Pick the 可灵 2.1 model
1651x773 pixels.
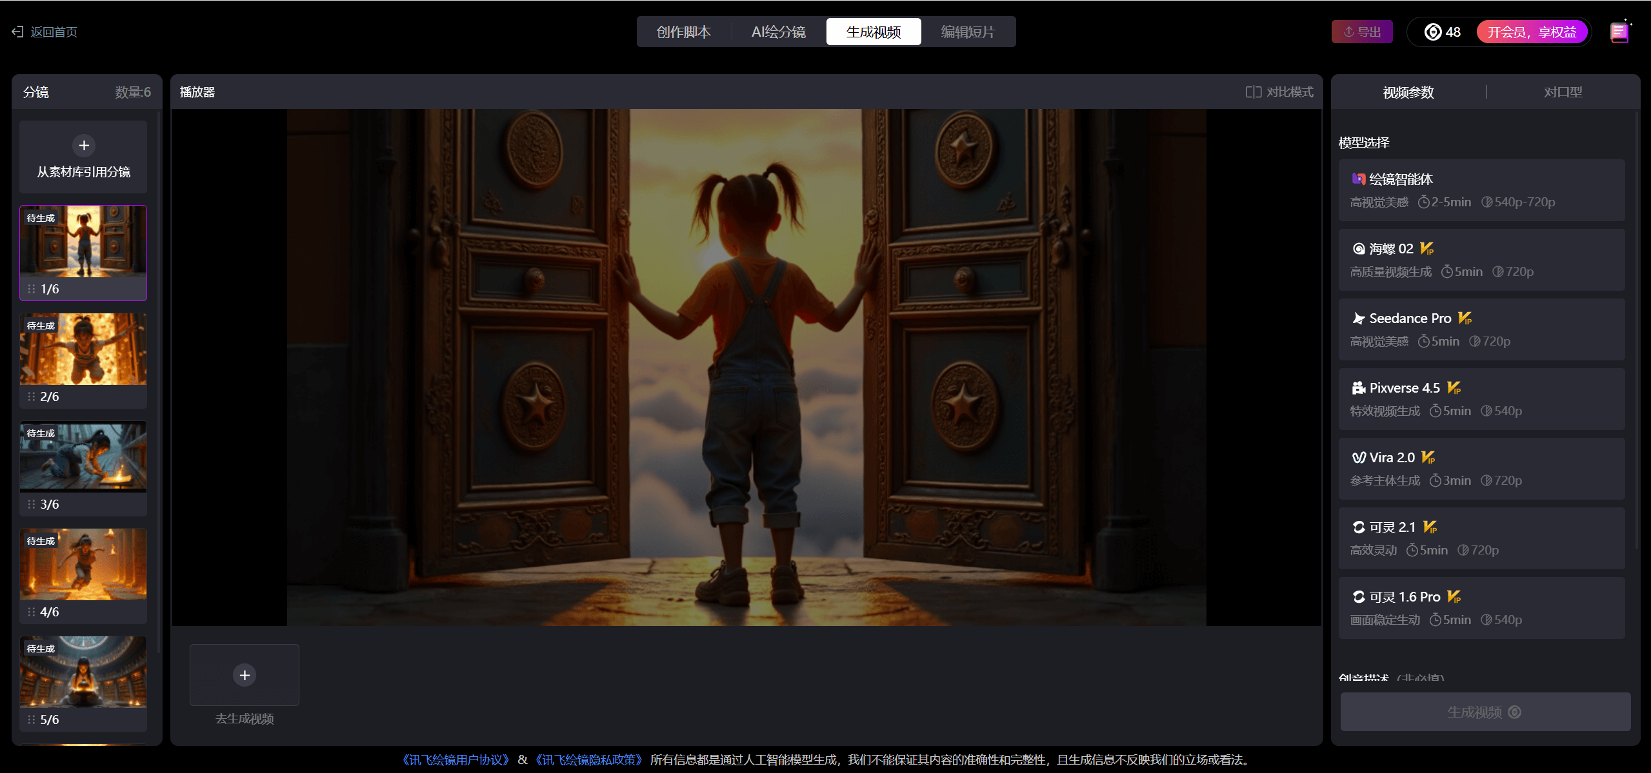point(1481,538)
